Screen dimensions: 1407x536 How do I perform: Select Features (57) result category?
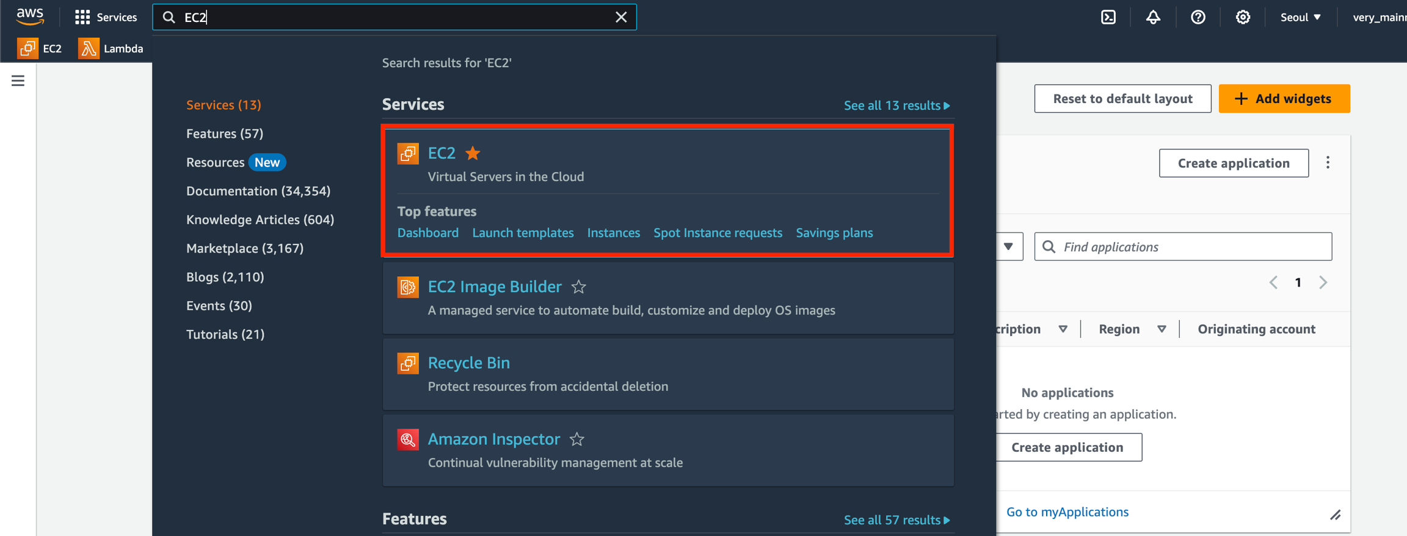225,134
